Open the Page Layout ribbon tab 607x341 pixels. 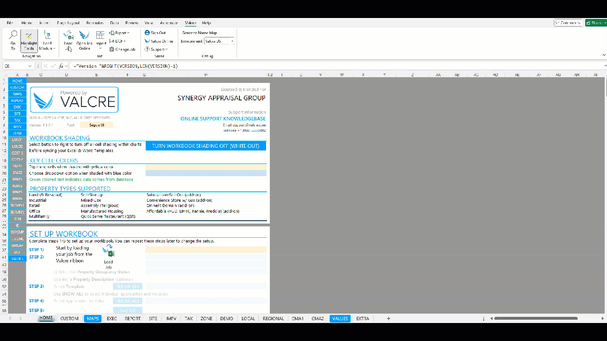coord(68,23)
